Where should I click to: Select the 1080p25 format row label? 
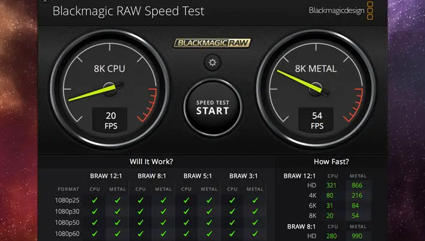click(x=67, y=200)
